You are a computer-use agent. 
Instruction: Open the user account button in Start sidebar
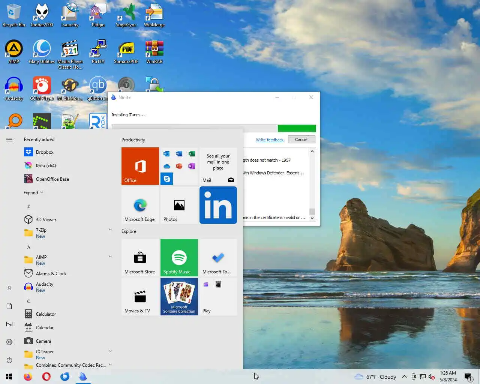click(9, 288)
